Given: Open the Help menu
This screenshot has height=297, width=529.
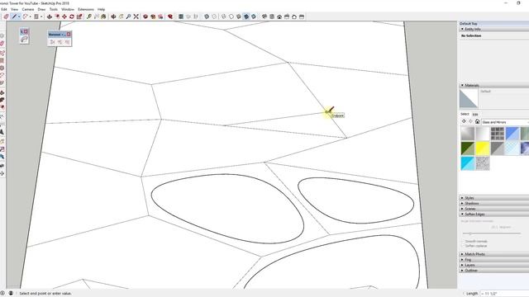Looking at the screenshot, I should pyautogui.click(x=101, y=9).
